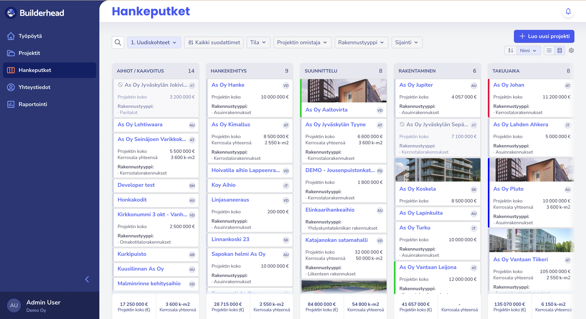The image size is (586, 319).
Task: Toggle A-Z sort direction icon
Action: (510, 51)
